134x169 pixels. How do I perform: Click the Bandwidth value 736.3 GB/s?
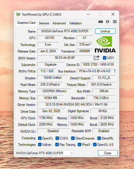tap(101, 98)
